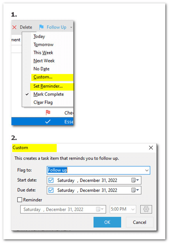Screen dimensions: 169x243
Task: Expand the Follow Up dropdown arrow
Action: tap(71, 27)
